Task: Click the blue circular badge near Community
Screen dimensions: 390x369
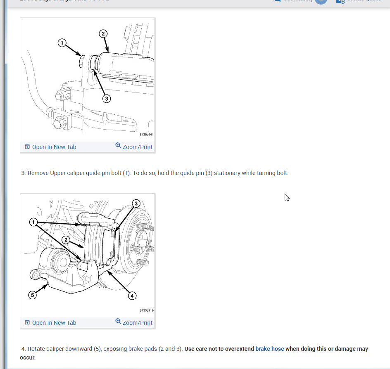Action: click(x=321, y=1)
